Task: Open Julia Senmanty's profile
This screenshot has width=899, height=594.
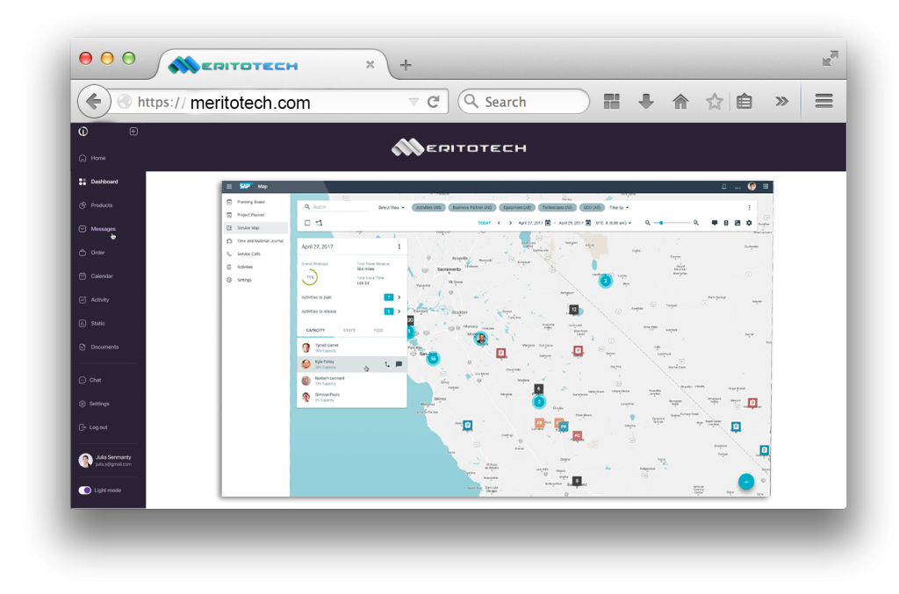Action: tap(105, 460)
